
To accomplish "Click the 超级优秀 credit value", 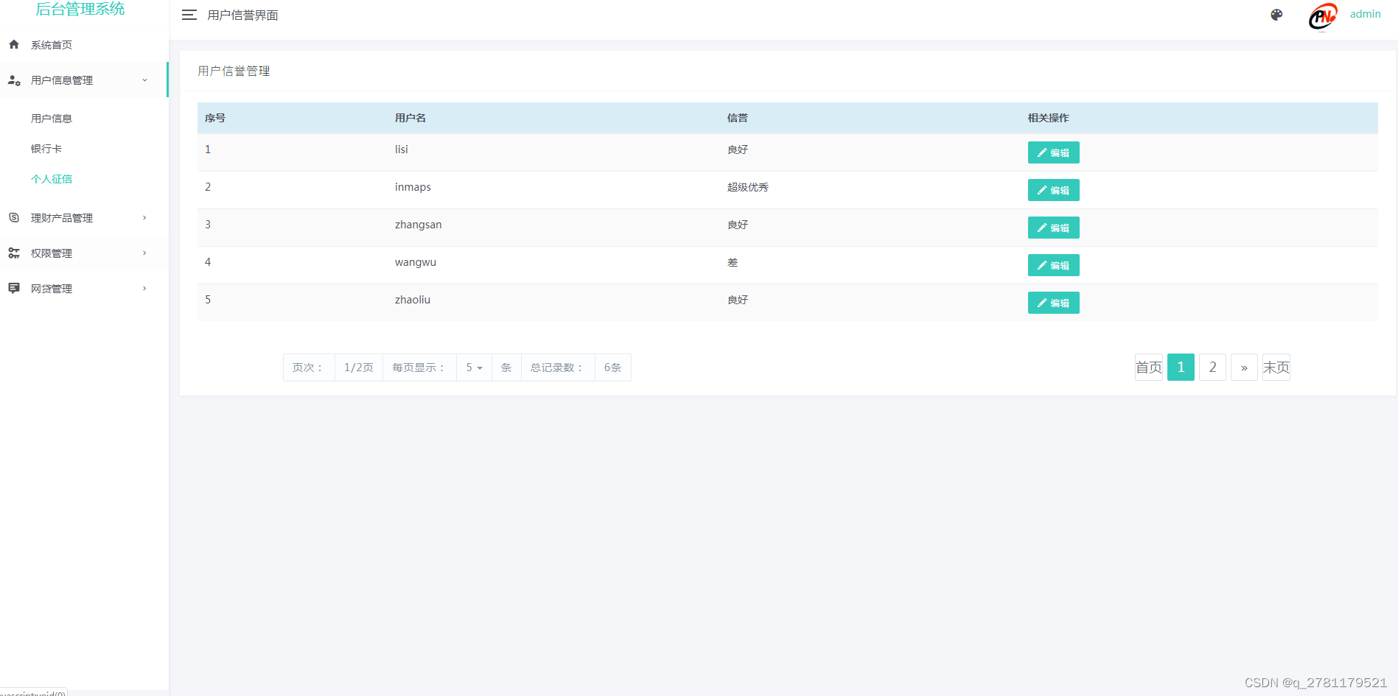I will pos(748,187).
